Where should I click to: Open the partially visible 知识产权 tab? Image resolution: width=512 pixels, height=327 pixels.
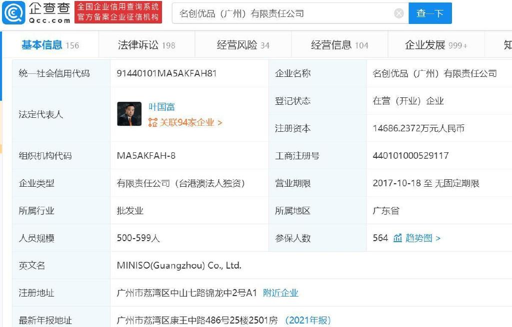tap(507, 44)
